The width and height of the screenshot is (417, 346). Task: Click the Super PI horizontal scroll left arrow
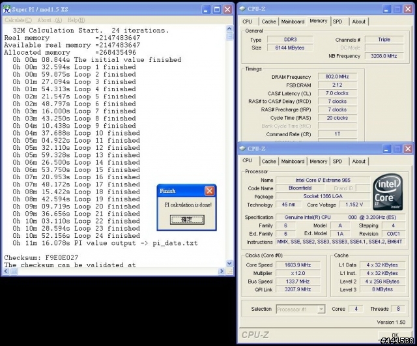click(x=6, y=271)
